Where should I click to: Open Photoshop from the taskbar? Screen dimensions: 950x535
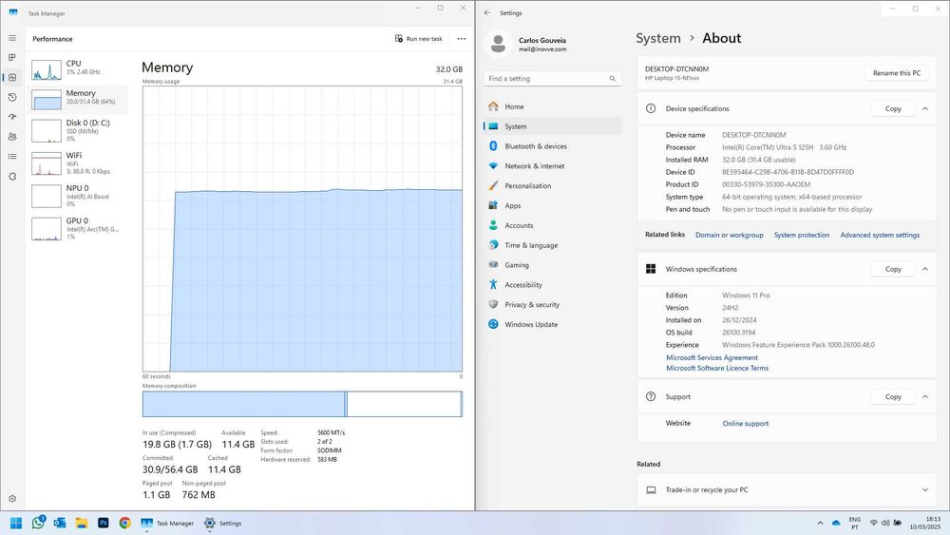104,523
